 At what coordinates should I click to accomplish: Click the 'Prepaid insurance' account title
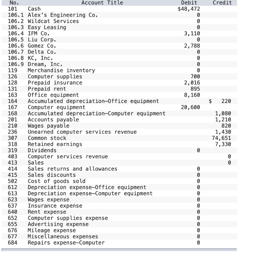55,83
